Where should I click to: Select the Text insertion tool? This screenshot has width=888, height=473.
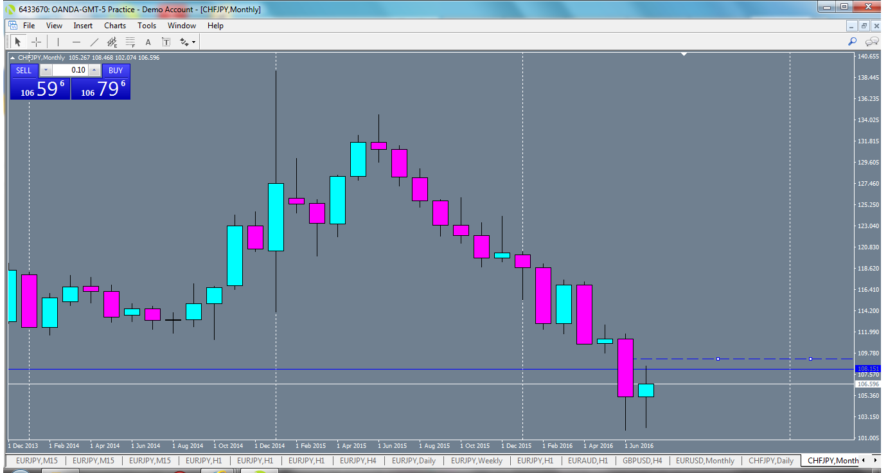tap(148, 42)
